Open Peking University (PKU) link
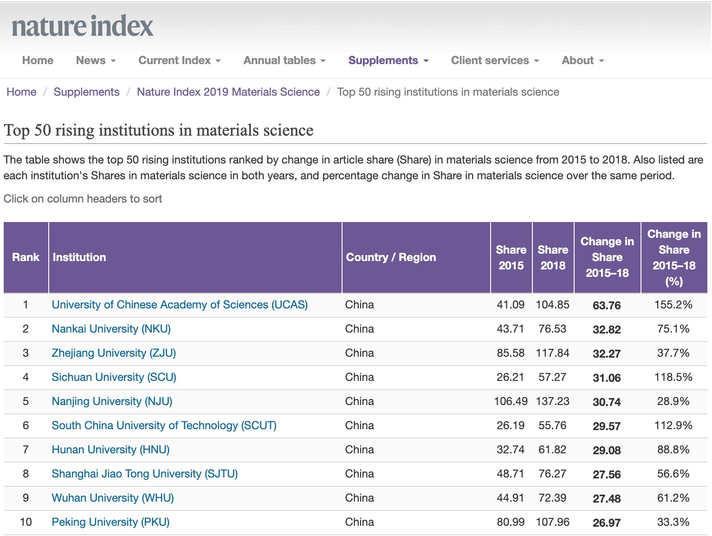This screenshot has width=712, height=536. point(111,522)
